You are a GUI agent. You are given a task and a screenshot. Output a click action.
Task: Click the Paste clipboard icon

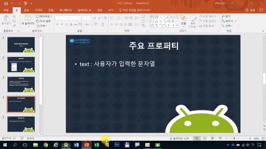click(x=6, y=19)
